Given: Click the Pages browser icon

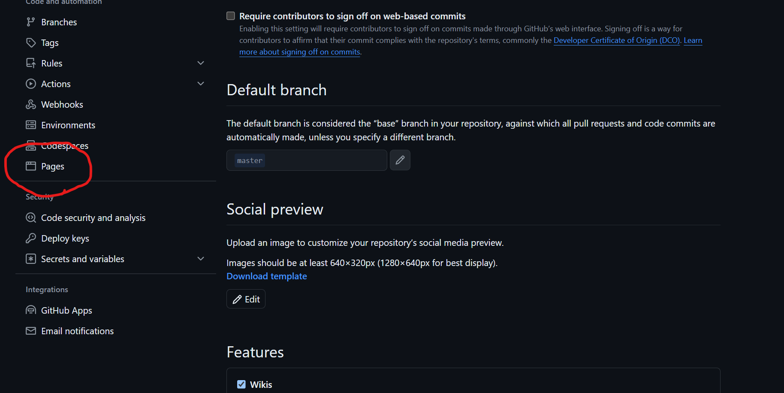Looking at the screenshot, I should point(30,166).
